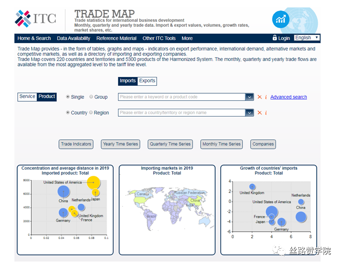Clear the product keyword field with red X
This screenshot has width=342, height=266.
point(260,97)
